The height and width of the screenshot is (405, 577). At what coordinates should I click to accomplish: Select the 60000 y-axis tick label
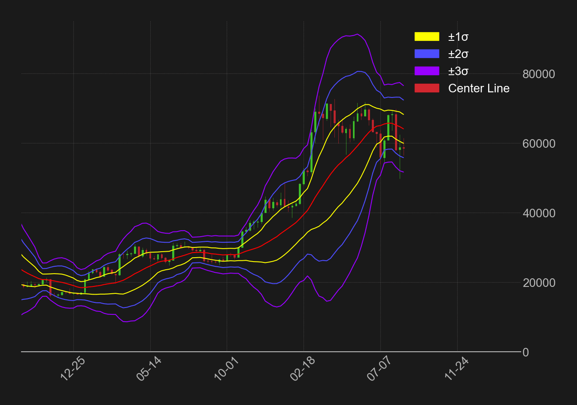pyautogui.click(x=538, y=143)
